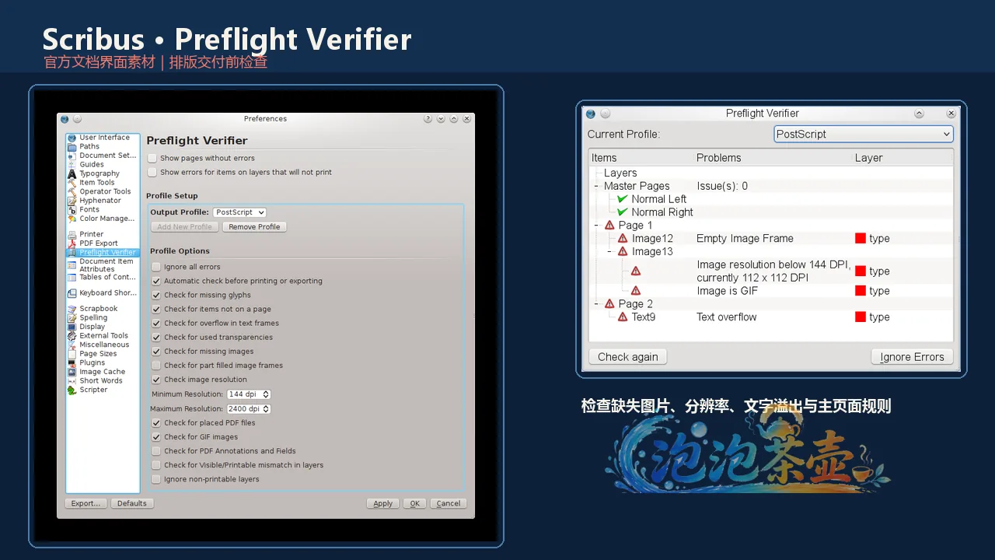The image size is (995, 560).
Task: Click Check again in Preflight Verifier
Action: click(628, 357)
